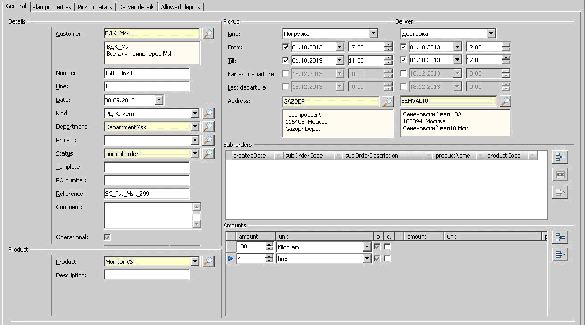This screenshot has height=325, width=585.
Task: Expand the Kind РЦ-Клиент dropdown
Action: (x=195, y=113)
